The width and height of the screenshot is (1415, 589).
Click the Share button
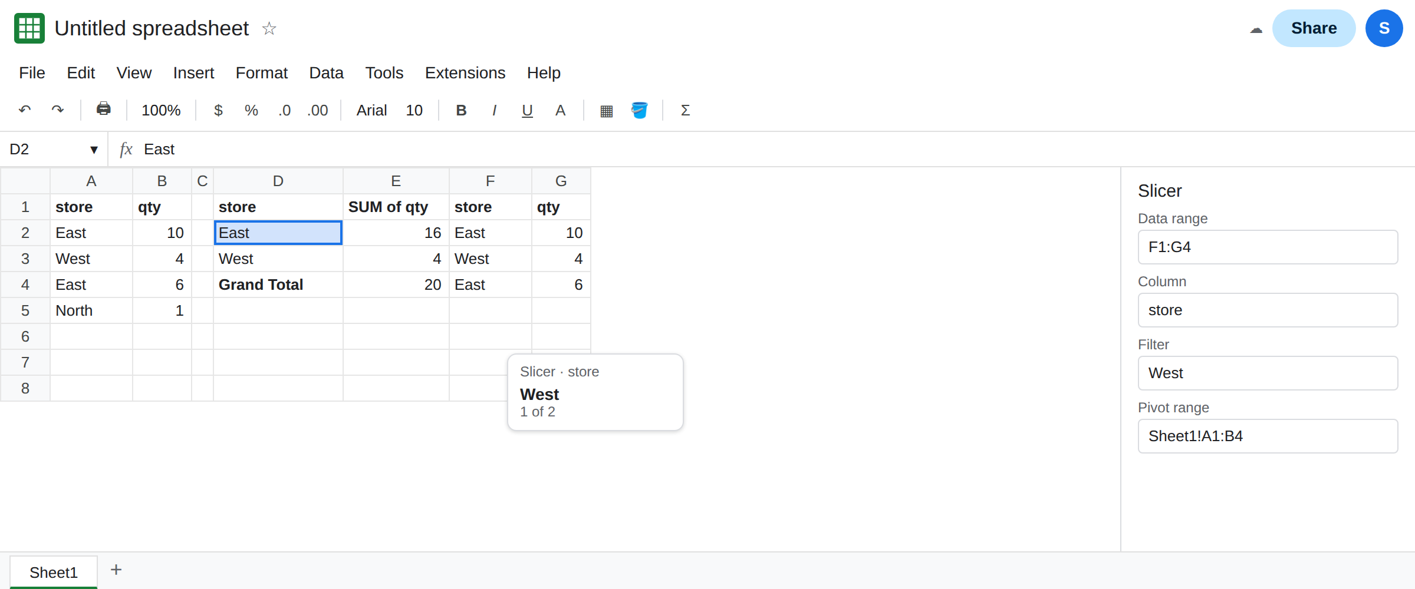[x=1314, y=28]
